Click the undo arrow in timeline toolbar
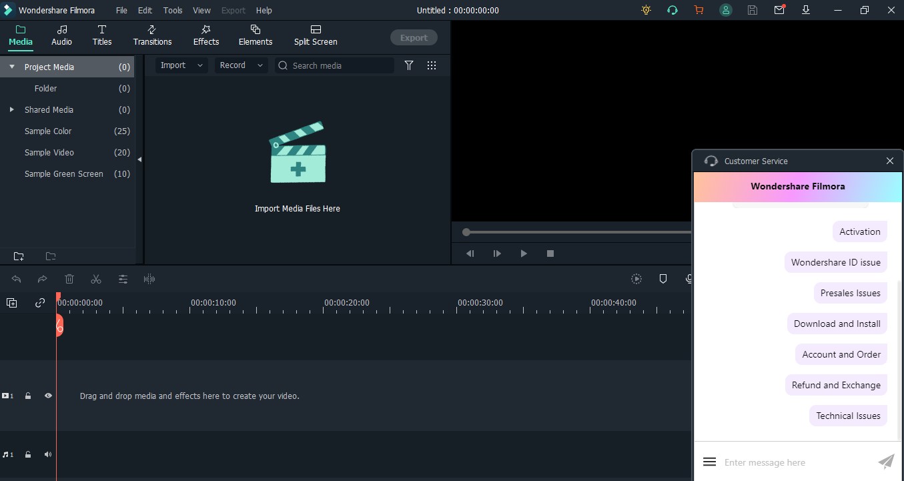Screen dimensions: 904x481 click(x=17, y=279)
